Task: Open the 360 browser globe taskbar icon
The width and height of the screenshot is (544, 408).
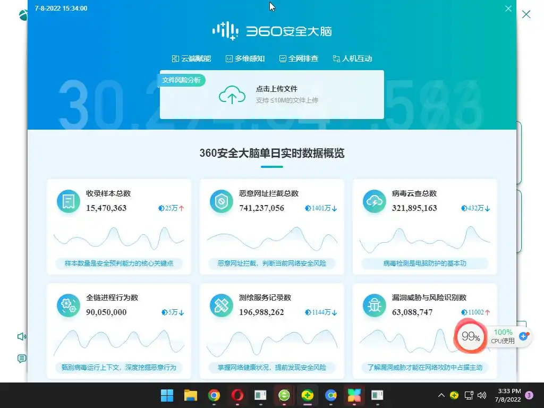Action: (x=284, y=395)
